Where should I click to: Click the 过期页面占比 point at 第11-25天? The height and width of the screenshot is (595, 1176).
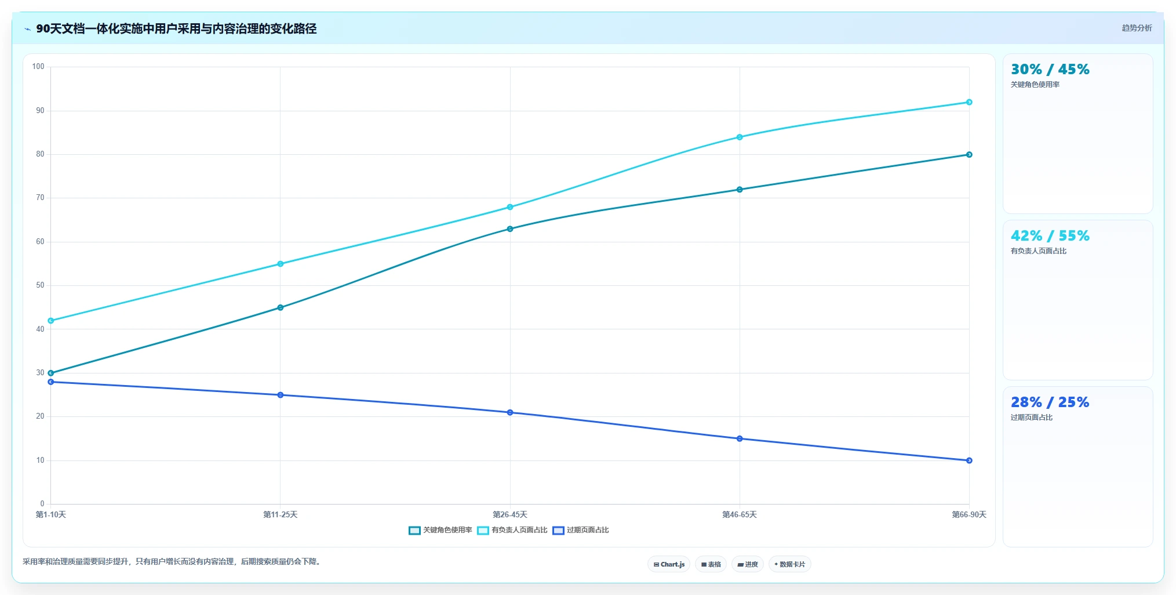coord(281,395)
